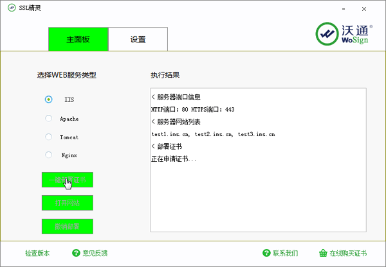Open the 检查版本 link

click(37, 253)
